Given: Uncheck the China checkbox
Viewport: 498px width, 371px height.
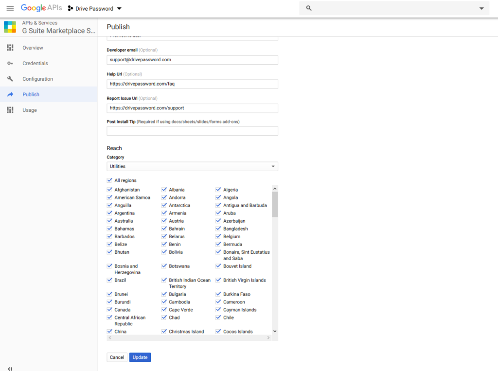Looking at the screenshot, I should pyautogui.click(x=109, y=331).
